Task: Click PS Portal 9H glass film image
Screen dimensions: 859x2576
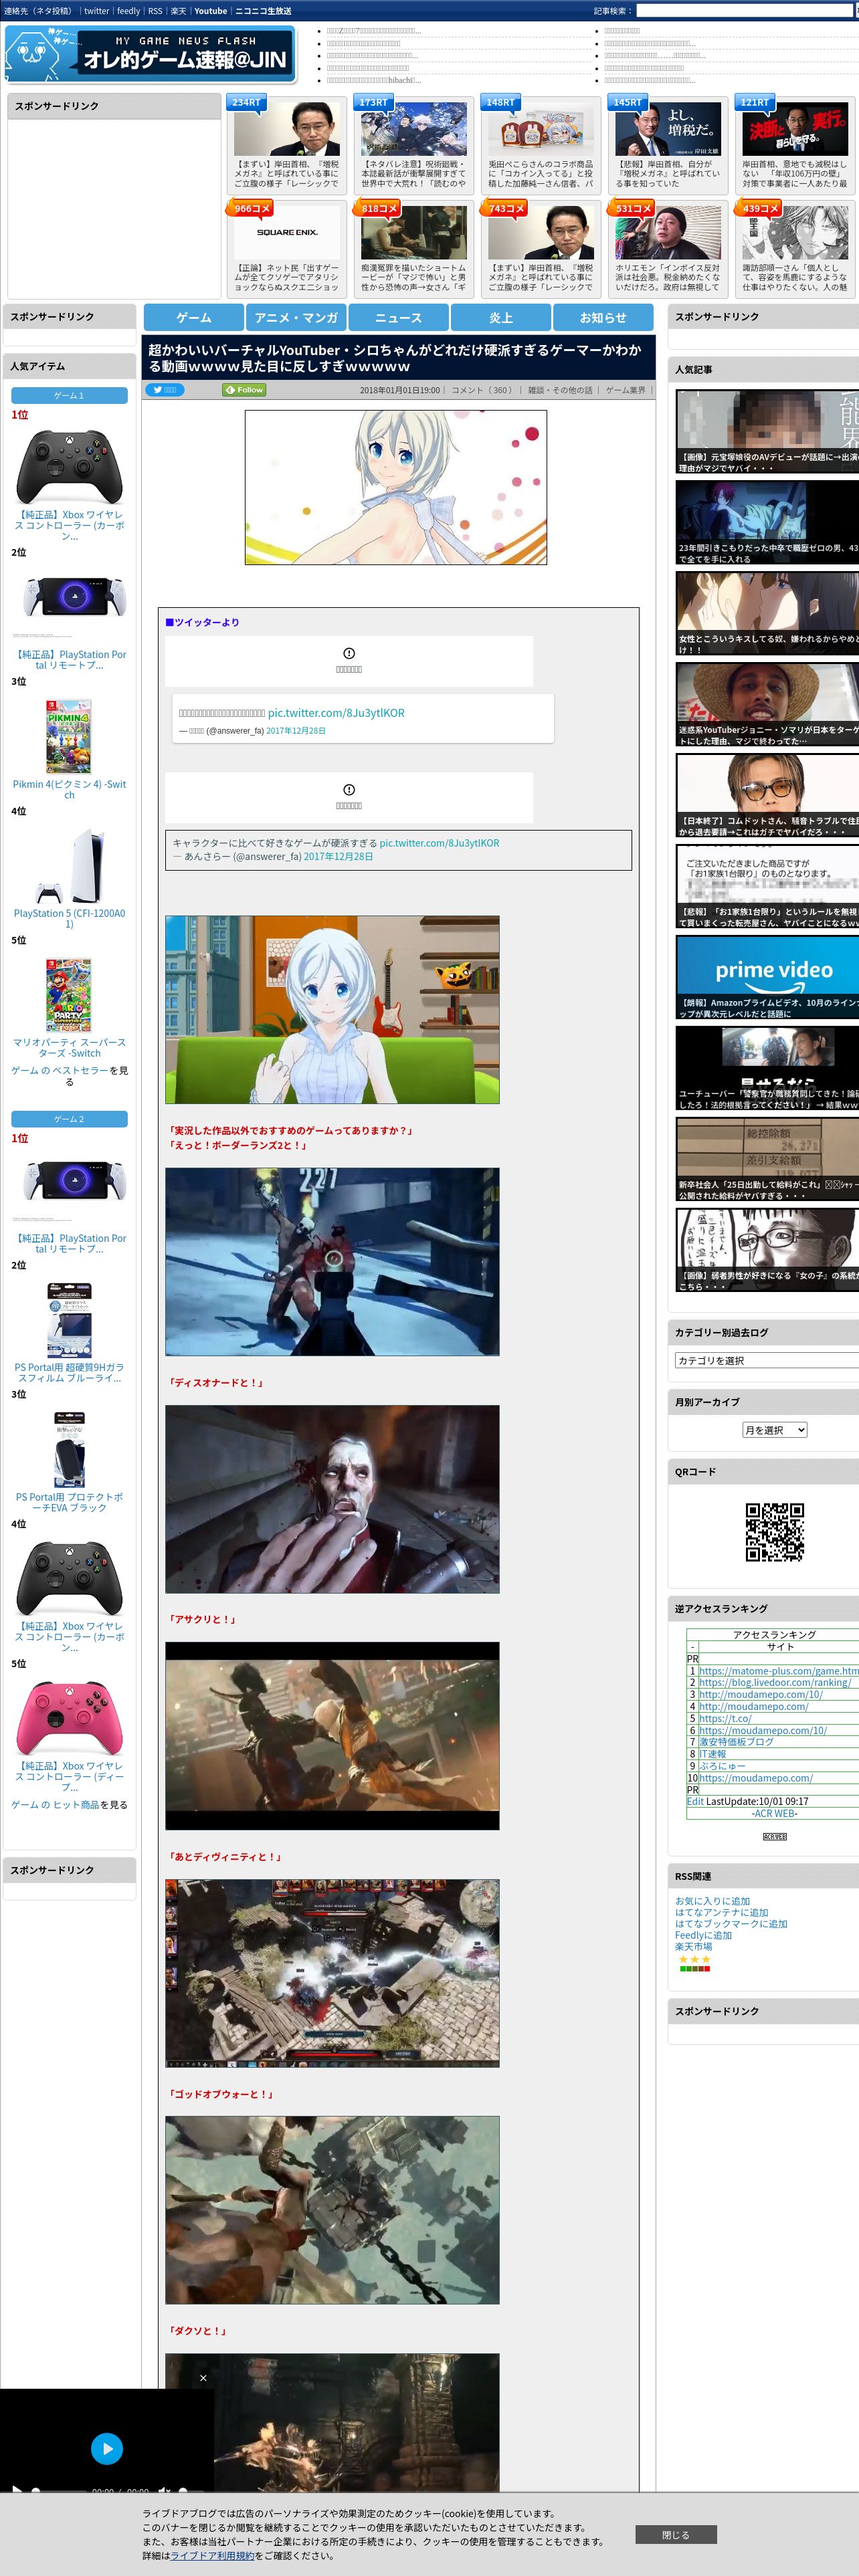Action: (x=69, y=1320)
